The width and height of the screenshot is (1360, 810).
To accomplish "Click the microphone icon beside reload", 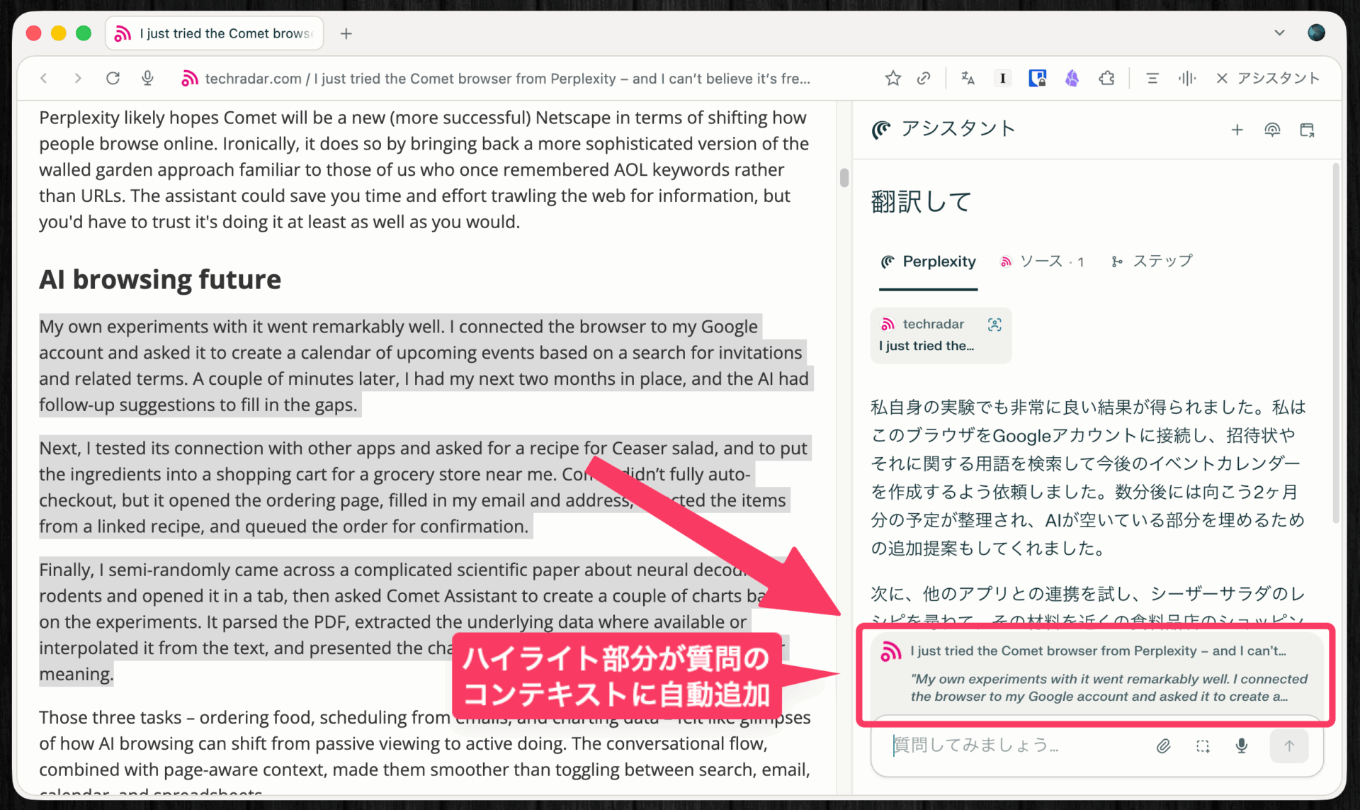I will [147, 79].
